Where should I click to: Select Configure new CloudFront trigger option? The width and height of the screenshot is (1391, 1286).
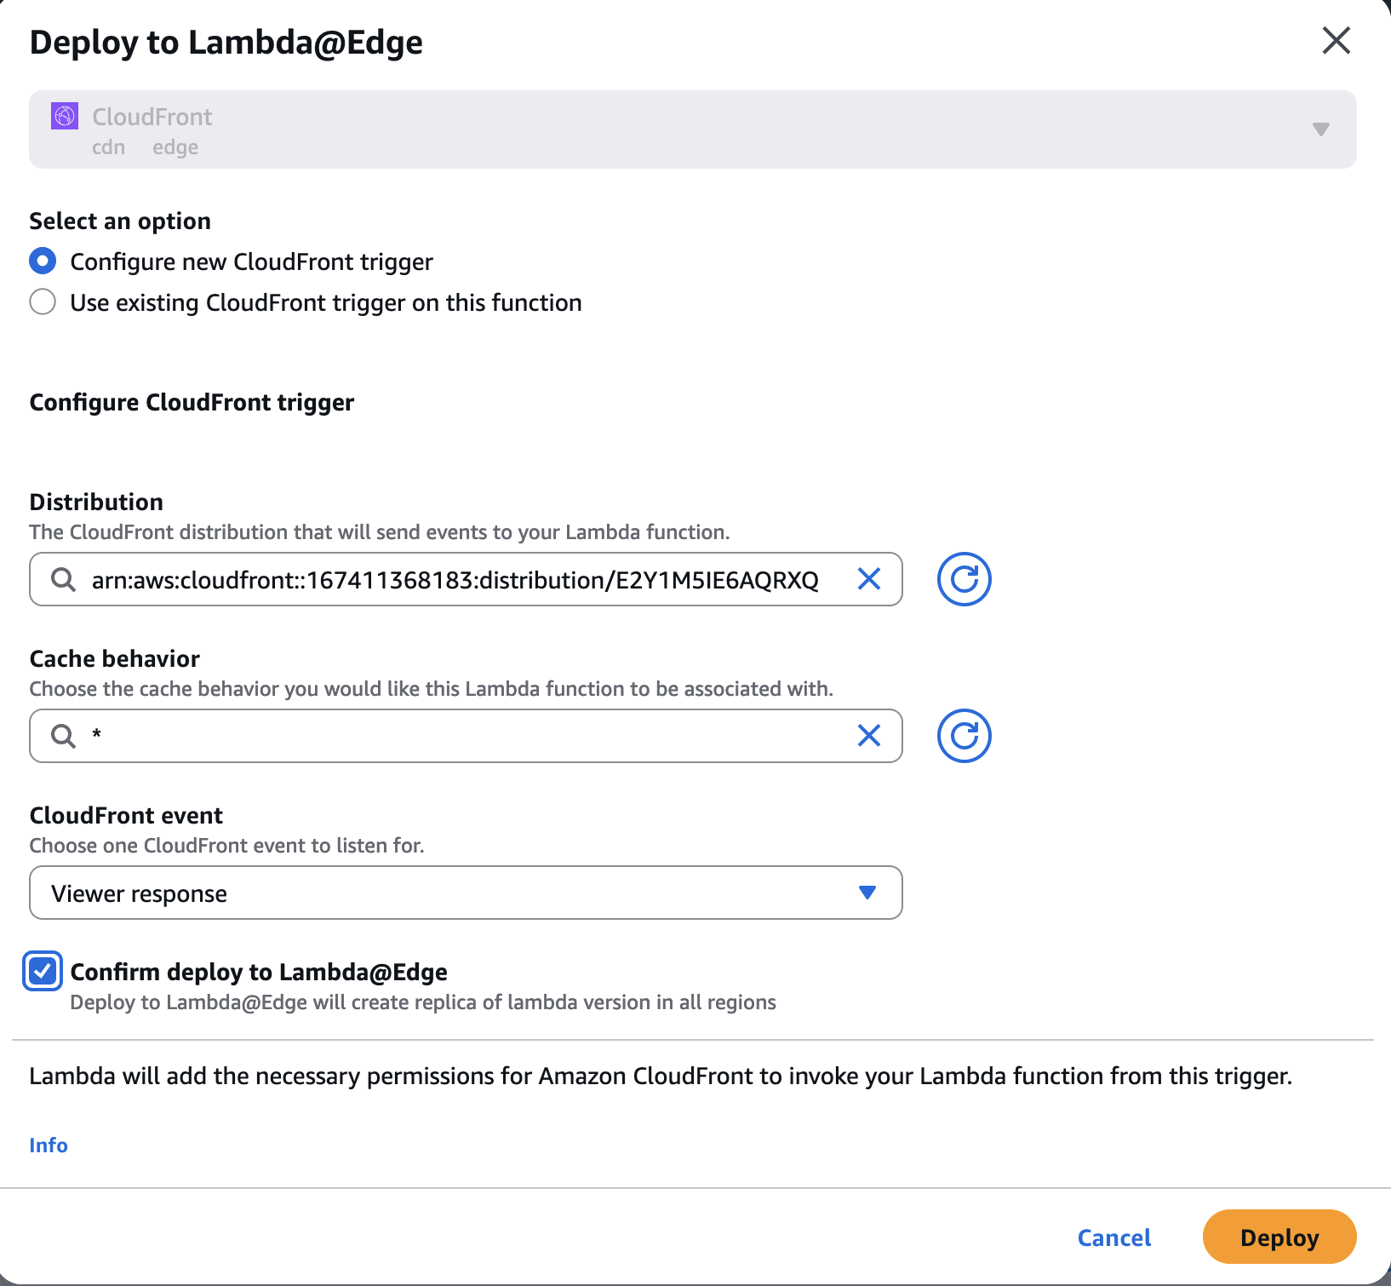(43, 261)
